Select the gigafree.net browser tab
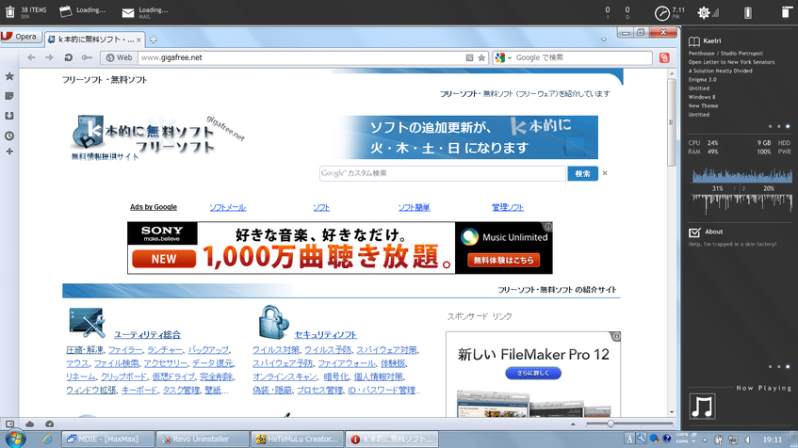Screen dimensions: 798x448 coord(94,40)
